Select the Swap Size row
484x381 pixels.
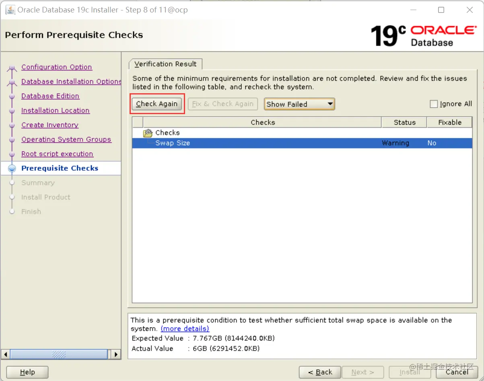tap(302, 143)
